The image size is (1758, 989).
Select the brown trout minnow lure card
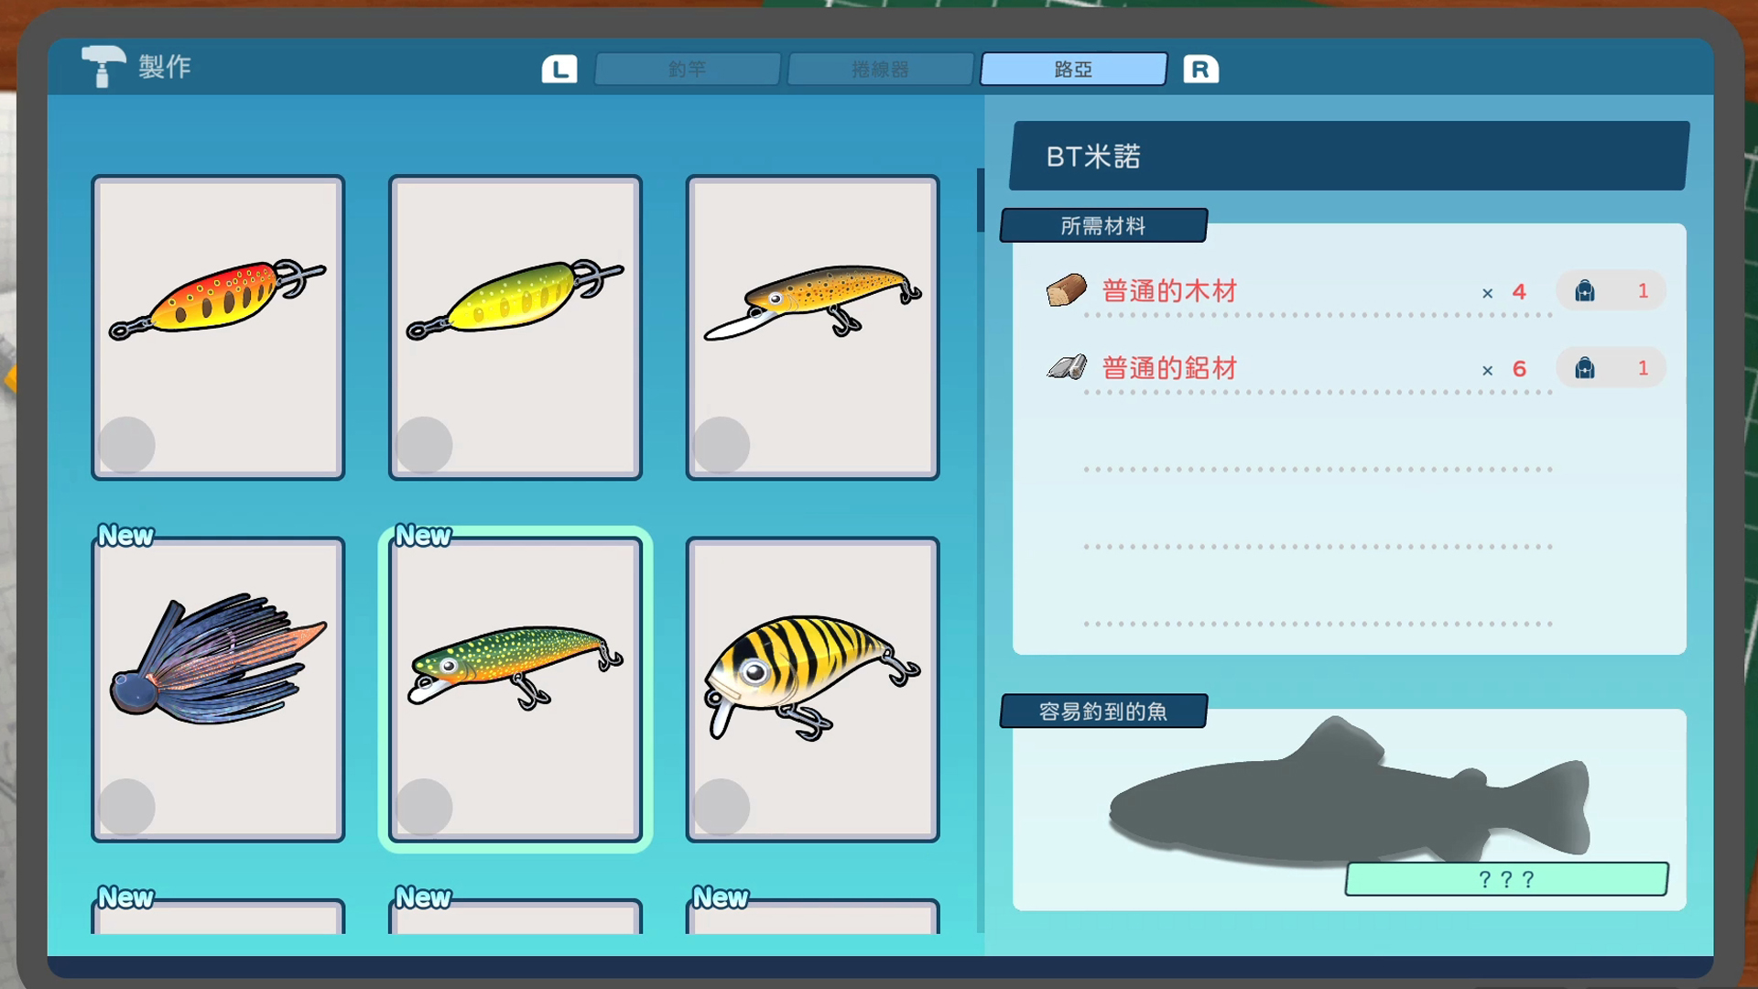(813, 327)
